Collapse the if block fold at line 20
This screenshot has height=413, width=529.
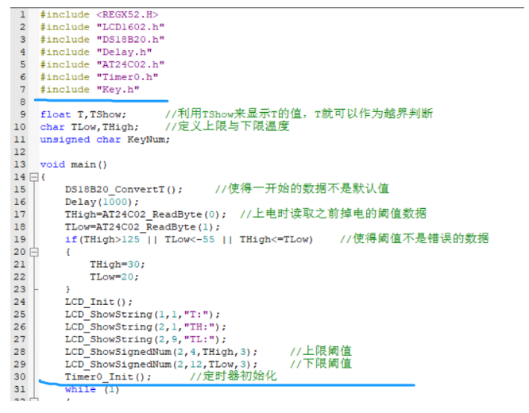coord(34,252)
